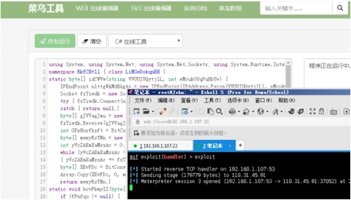Click the Lock padlock icon in toolbar
Screen dimensions: 351x200
pyautogui.click(x=322, y=111)
